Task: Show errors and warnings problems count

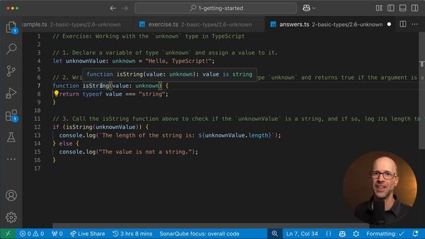Action: 32,234
